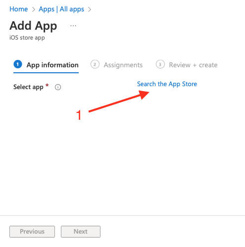Switch to the App information tab

(x=46, y=65)
